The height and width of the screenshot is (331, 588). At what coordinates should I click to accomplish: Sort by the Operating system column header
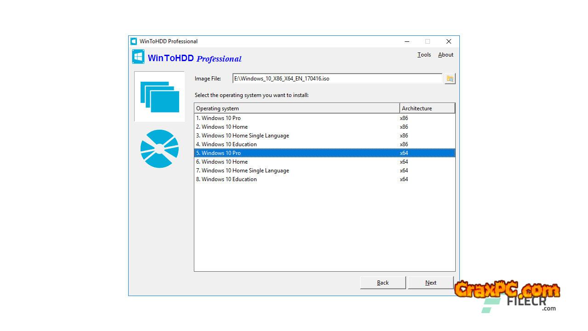(x=297, y=108)
